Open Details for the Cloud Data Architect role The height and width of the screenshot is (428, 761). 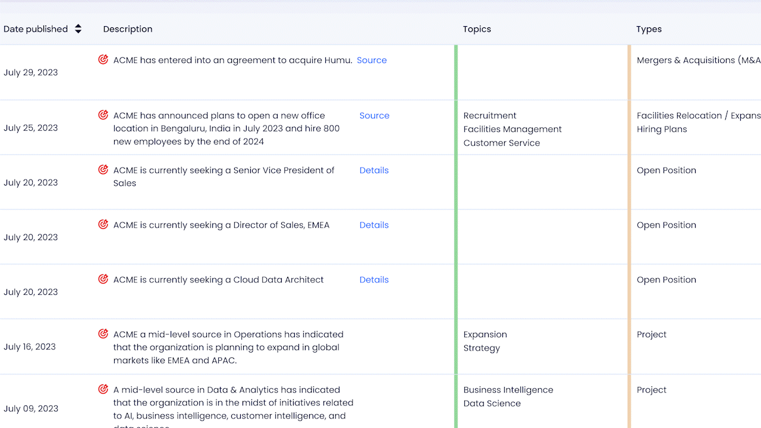pos(374,279)
